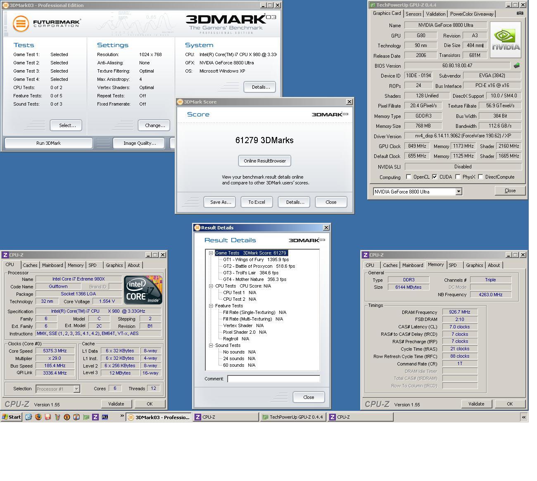Click the red floppy disk quick launch icon
This screenshot has width=537, height=481.
tap(48, 417)
